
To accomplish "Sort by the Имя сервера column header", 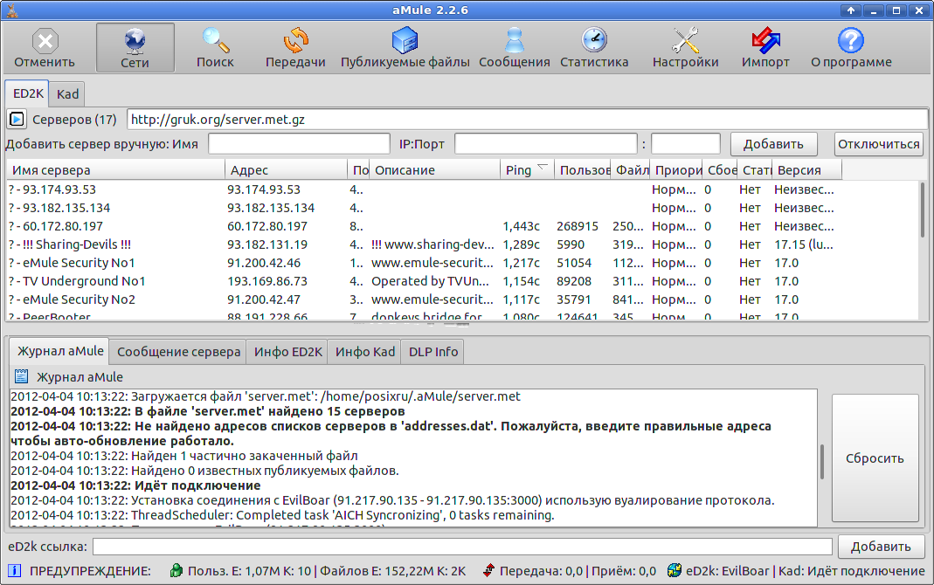I will pyautogui.click(x=115, y=170).
